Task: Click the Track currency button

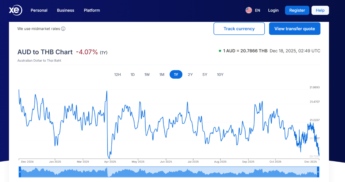Action: [239, 29]
